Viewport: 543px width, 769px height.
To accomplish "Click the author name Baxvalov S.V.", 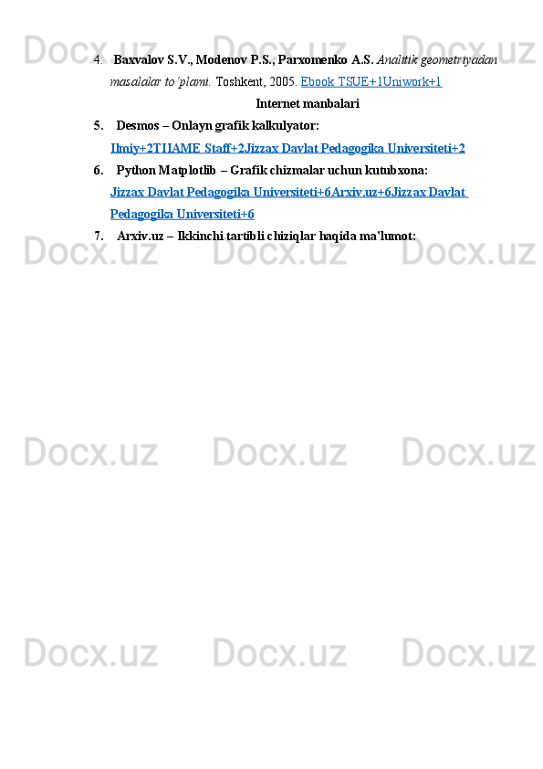I will coord(153,60).
